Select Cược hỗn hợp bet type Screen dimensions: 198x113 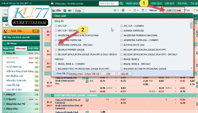click(x=13, y=85)
